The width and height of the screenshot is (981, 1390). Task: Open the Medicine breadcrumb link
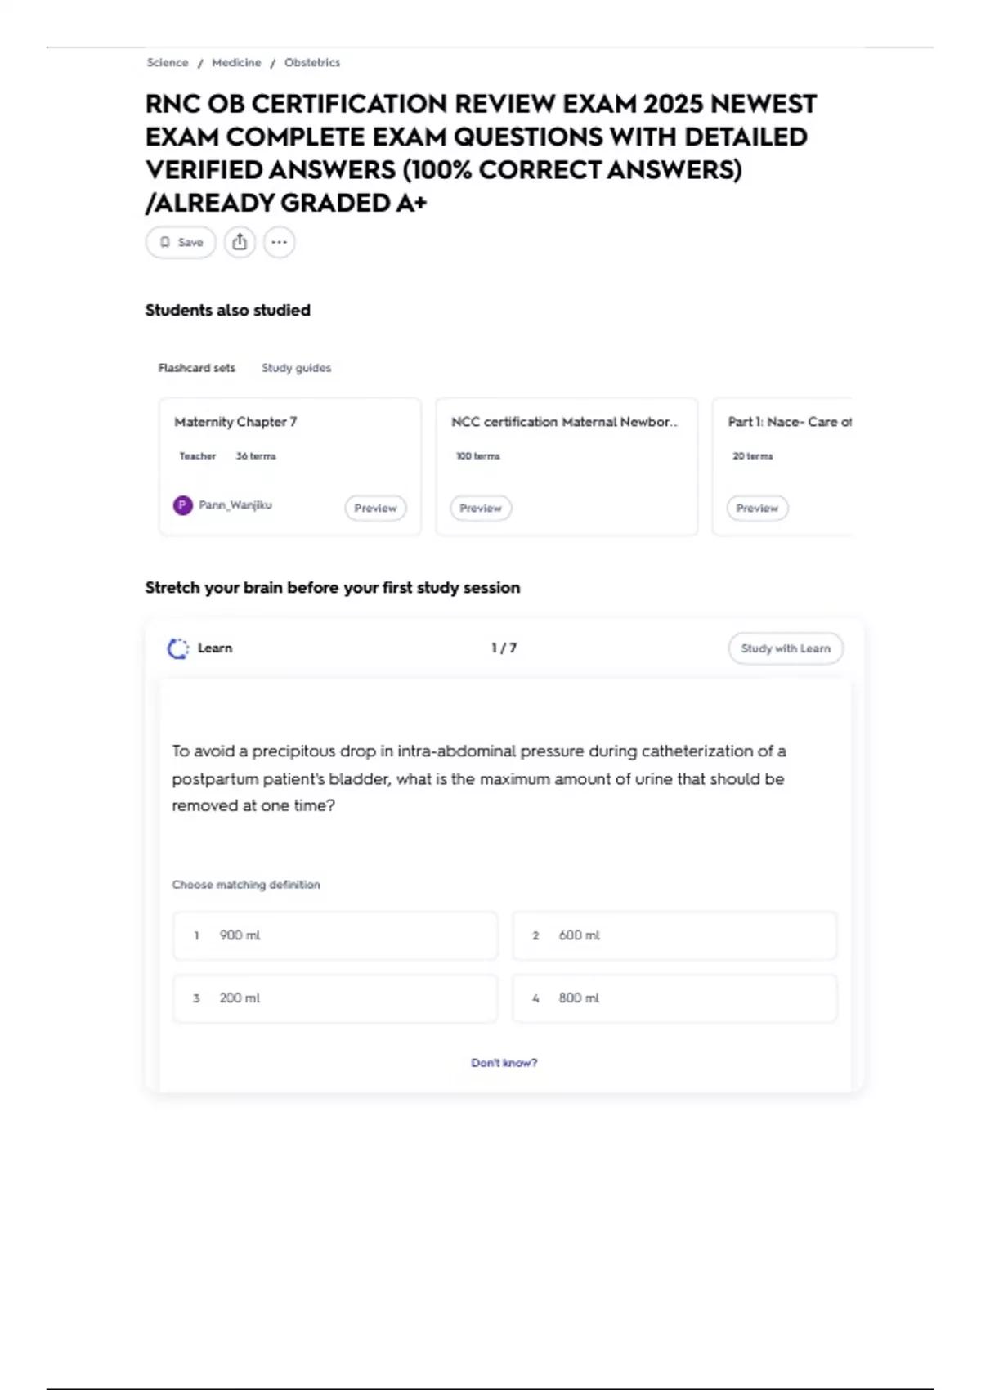[x=236, y=62]
